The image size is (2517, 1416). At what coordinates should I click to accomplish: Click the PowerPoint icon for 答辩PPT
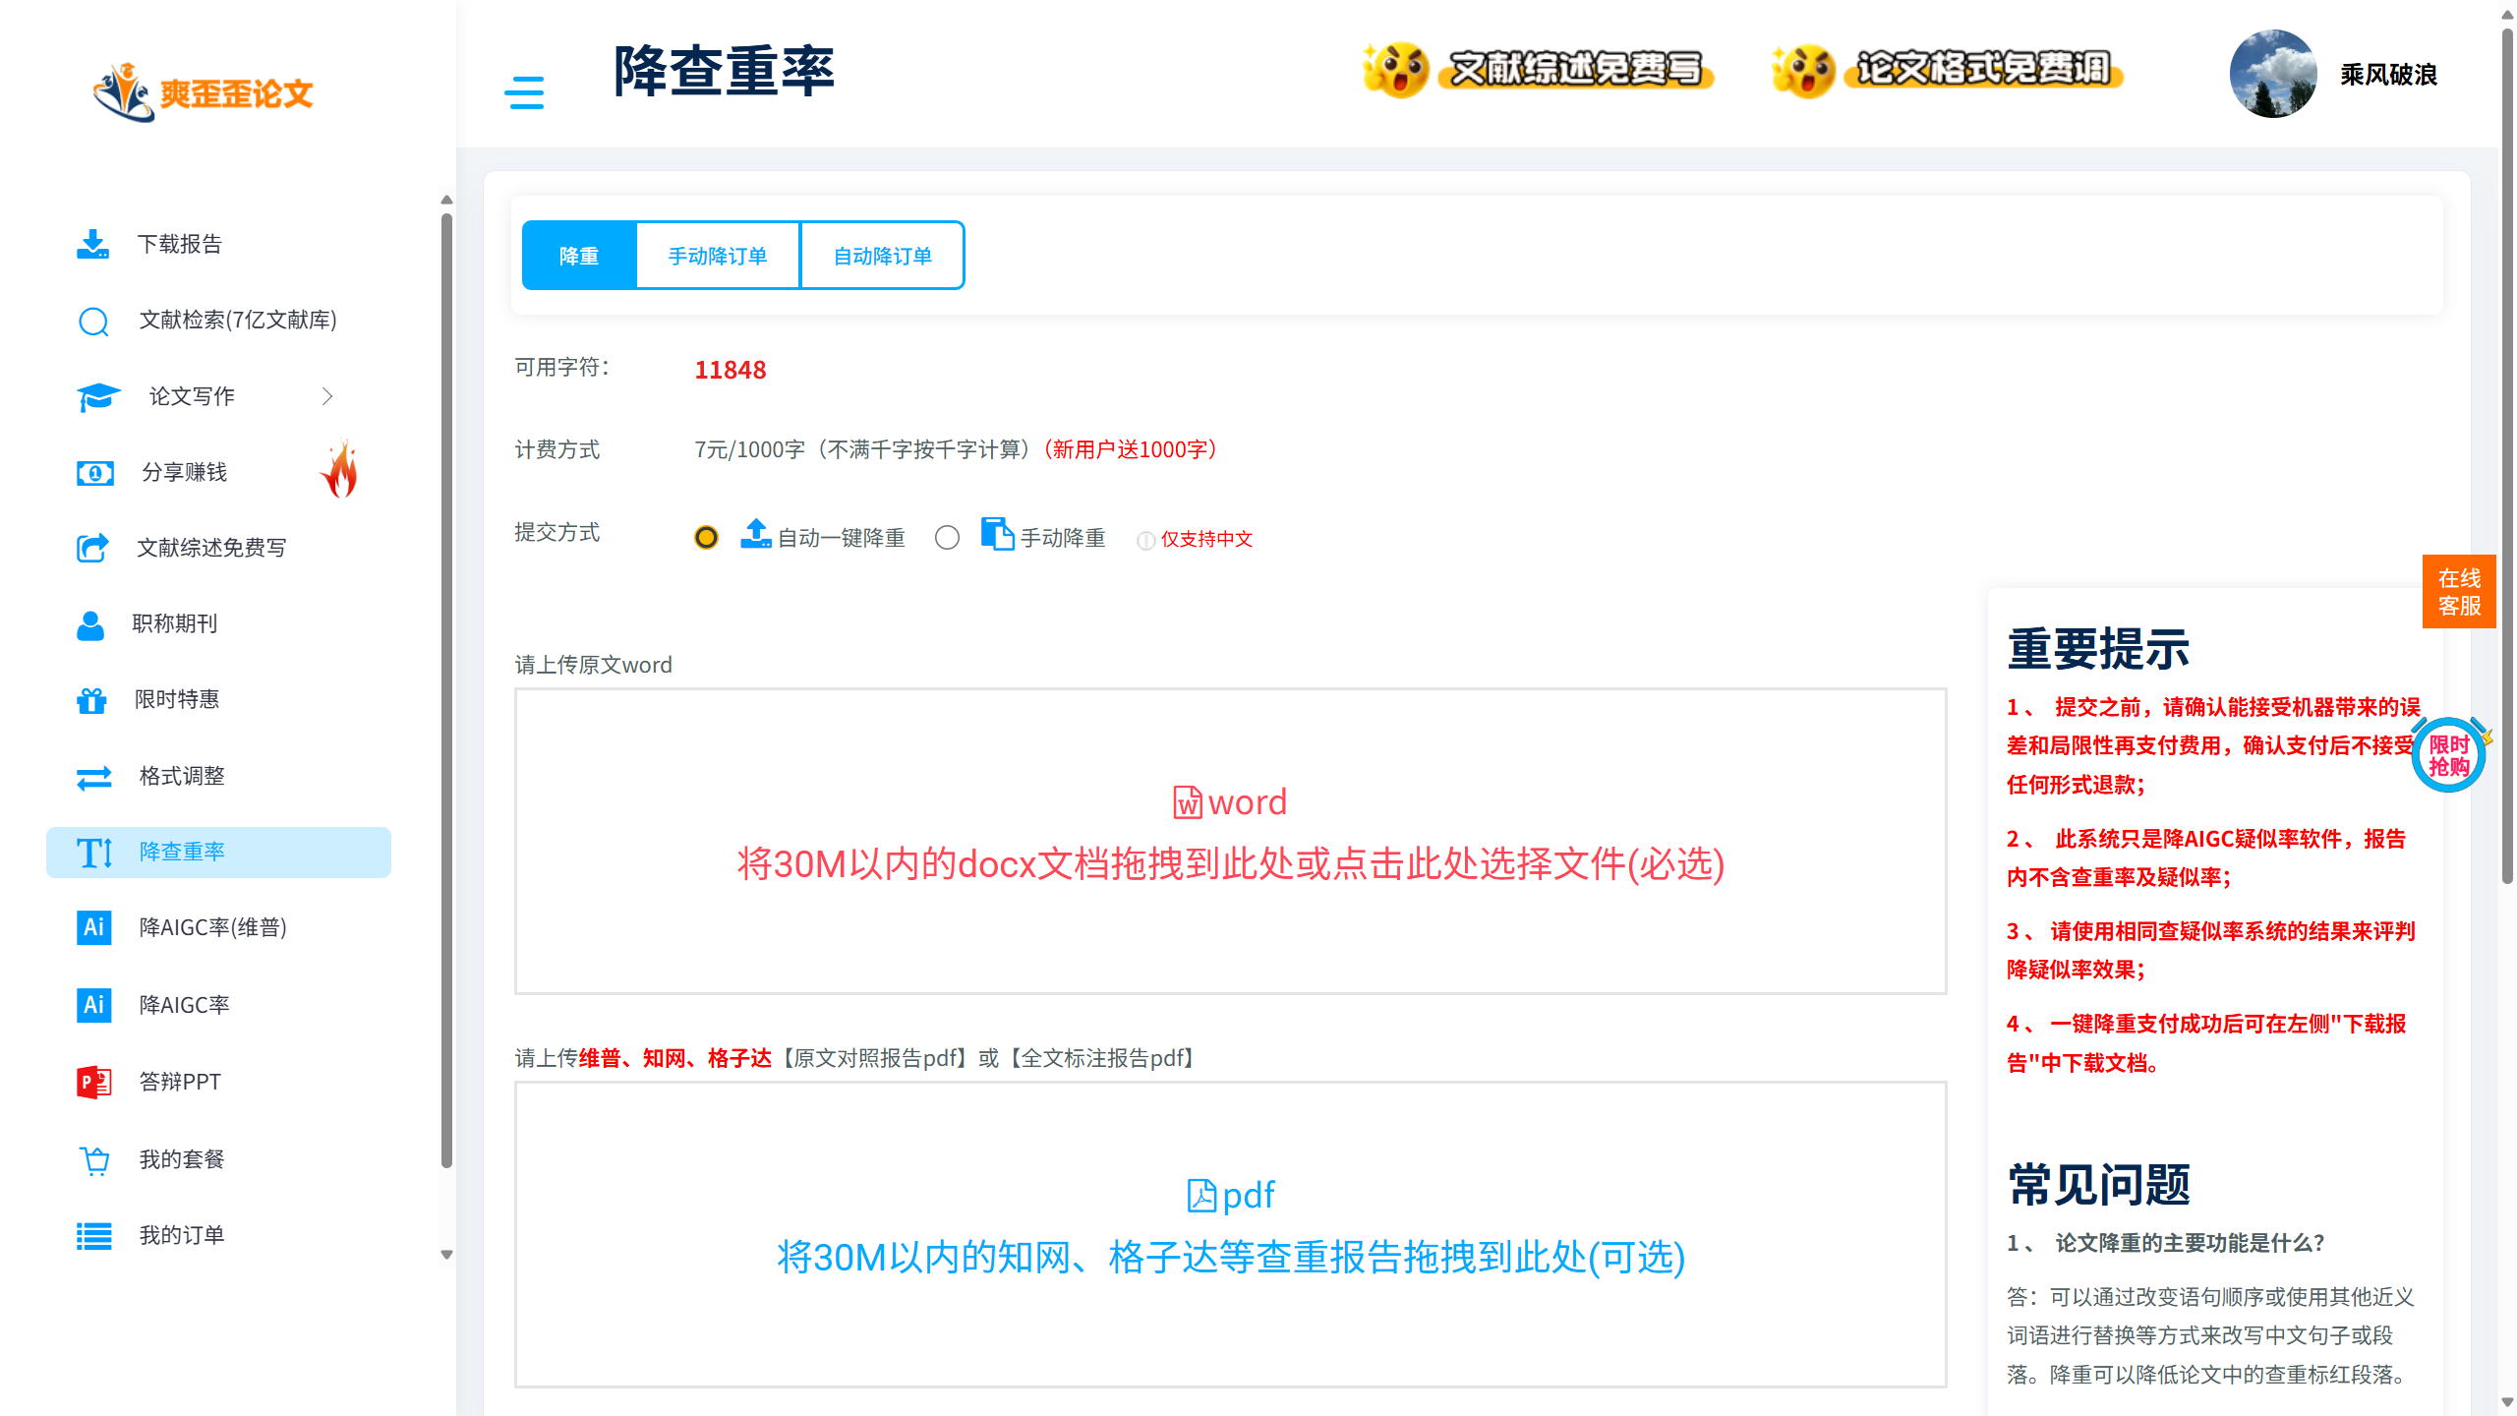[x=93, y=1083]
